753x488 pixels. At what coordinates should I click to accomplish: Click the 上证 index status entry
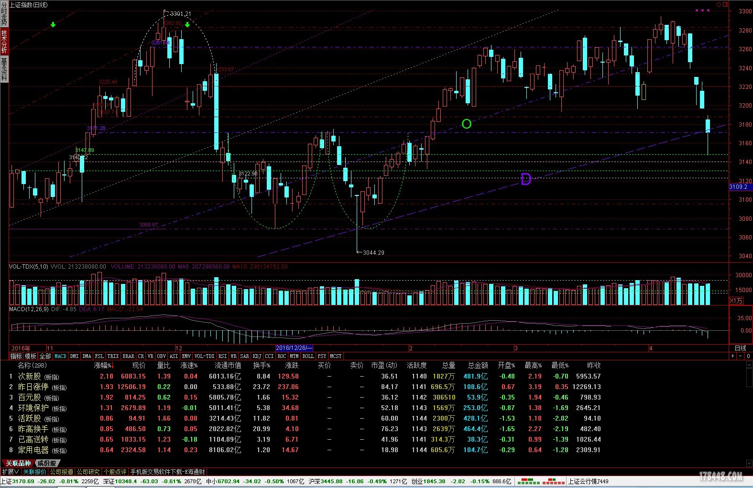click(49, 481)
